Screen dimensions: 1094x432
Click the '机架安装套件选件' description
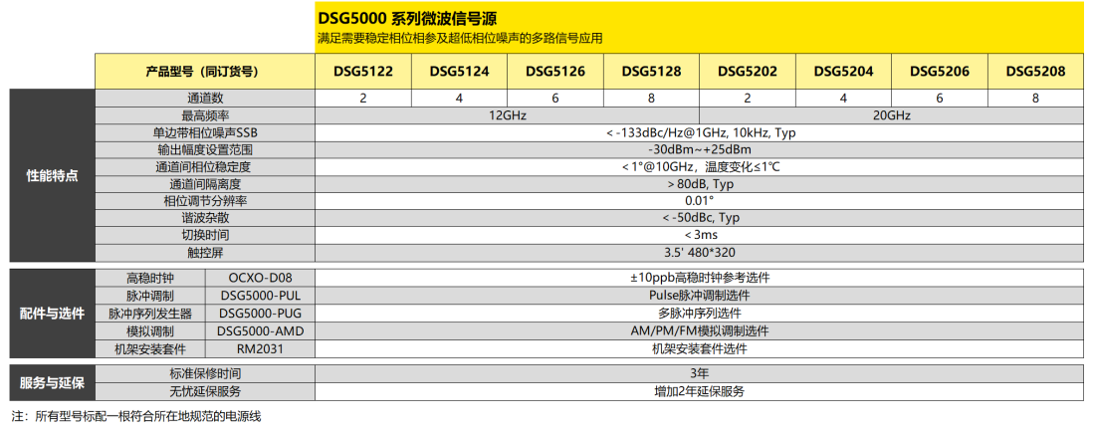pos(700,348)
